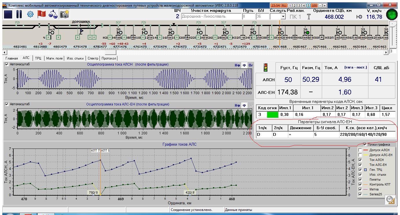Screen dimensions: 400x215
Task: Switch to the Спектр tab
Action: 93,58
